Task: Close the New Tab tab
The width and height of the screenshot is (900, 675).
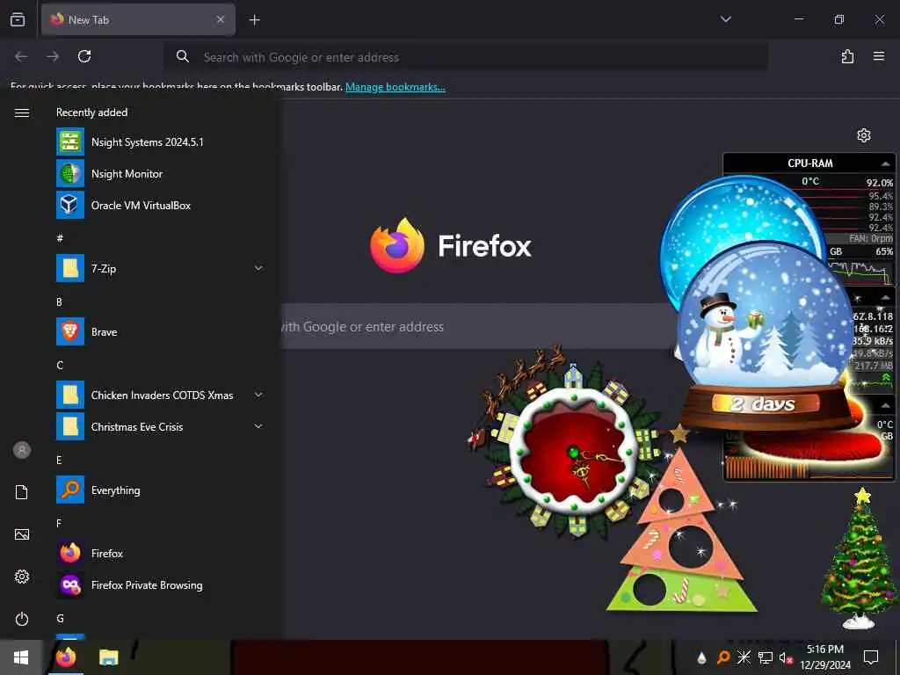Action: point(221,19)
